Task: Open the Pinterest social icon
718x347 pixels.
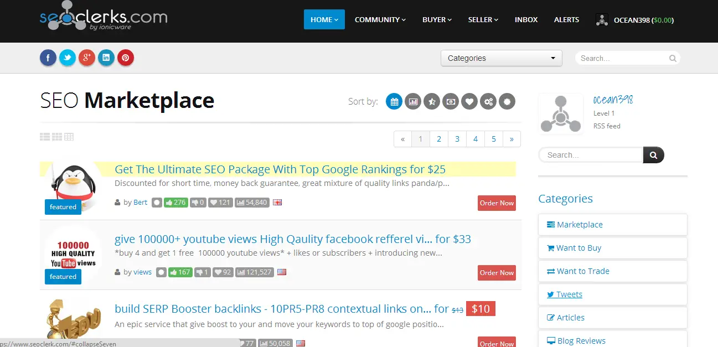Action: pyautogui.click(x=126, y=58)
